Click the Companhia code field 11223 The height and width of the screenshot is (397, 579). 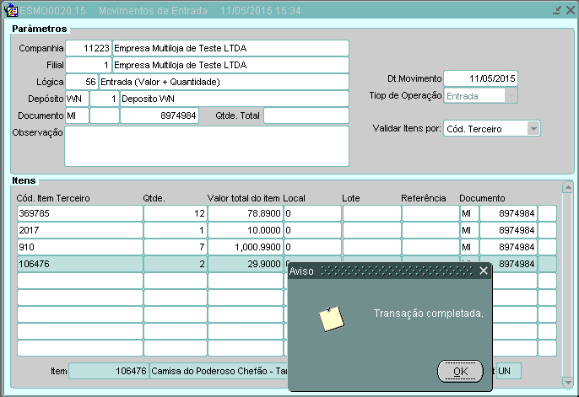[x=89, y=48]
